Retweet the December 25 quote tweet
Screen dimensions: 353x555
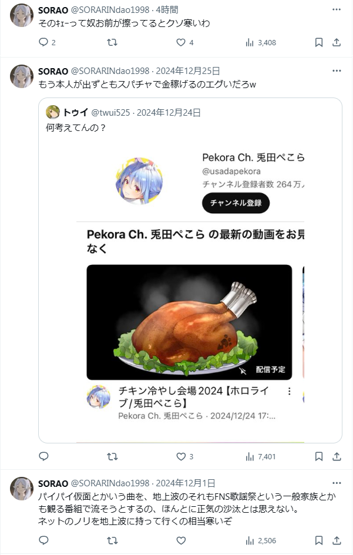click(x=112, y=456)
